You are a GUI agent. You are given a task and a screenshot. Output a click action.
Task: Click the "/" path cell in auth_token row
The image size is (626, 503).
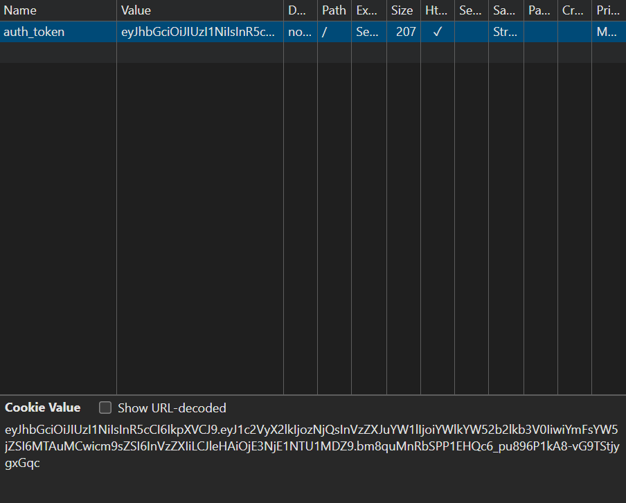325,32
